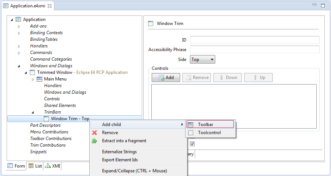331x176 pixels.
Task: Select Menu Contributions in the tree
Action: coord(49,132)
